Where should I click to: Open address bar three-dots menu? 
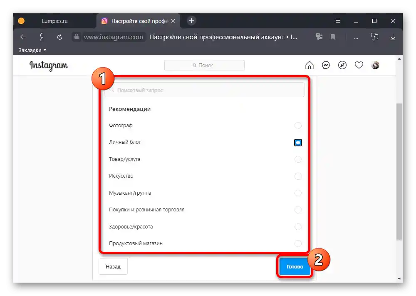point(356,38)
